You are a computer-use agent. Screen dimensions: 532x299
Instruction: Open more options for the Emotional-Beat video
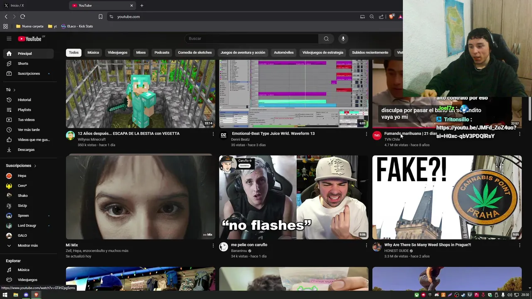coord(366,134)
